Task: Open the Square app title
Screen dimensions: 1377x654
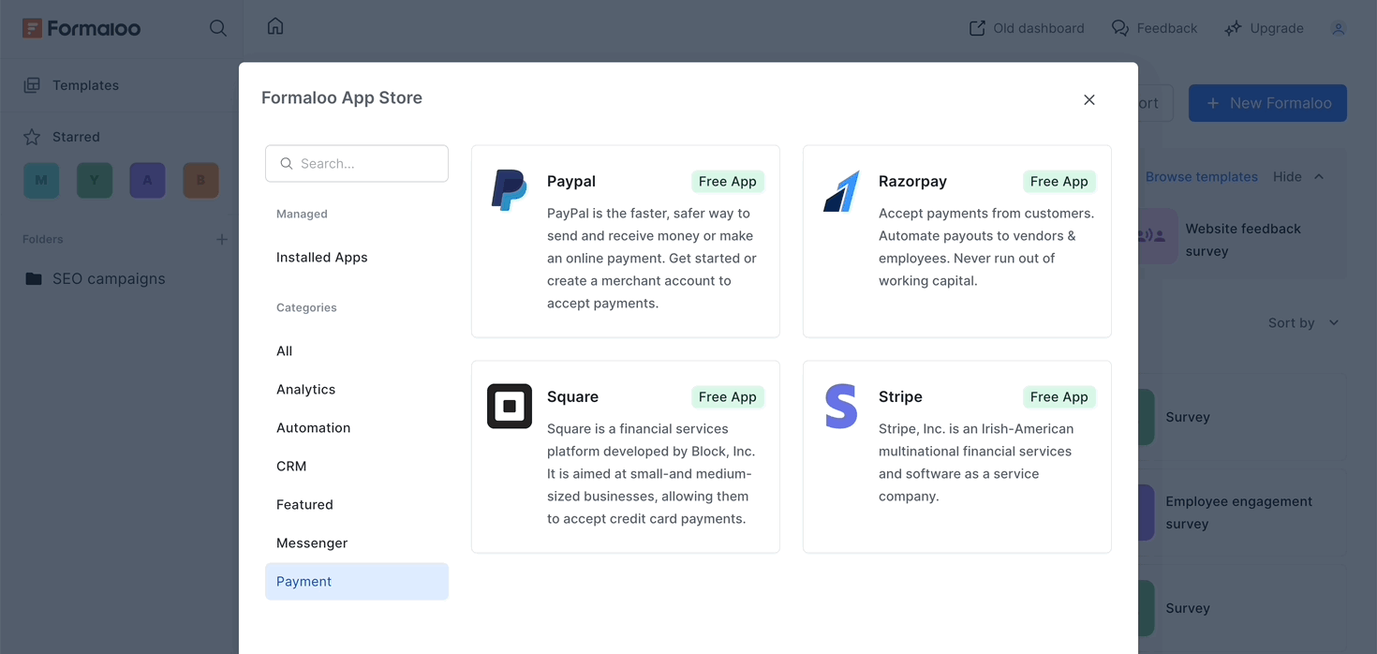Action: coord(572,396)
